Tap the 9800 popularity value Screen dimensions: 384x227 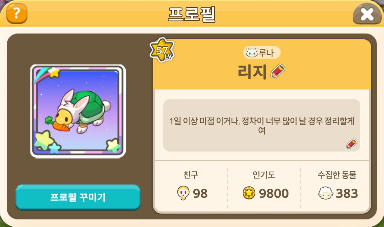(x=274, y=193)
